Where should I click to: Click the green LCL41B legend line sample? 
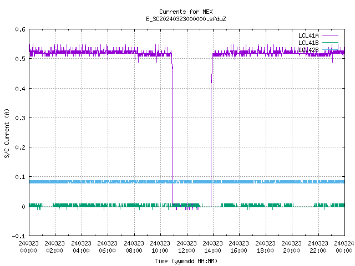pyautogui.click(x=330, y=42)
